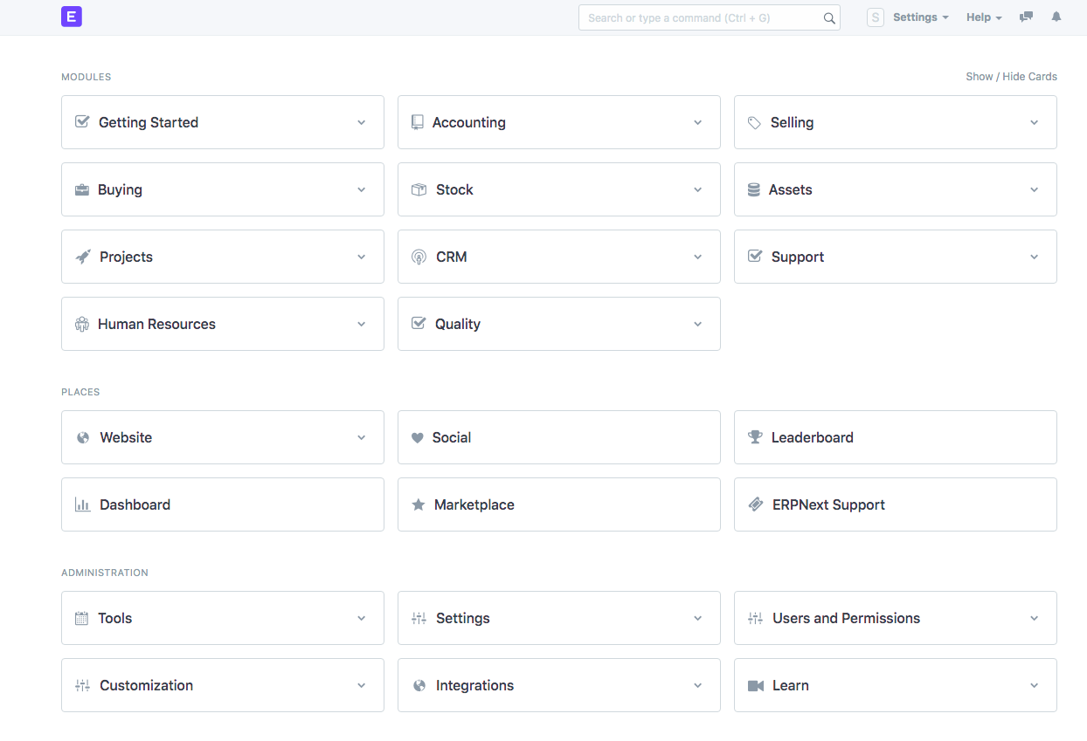Click the search magnifier icon
Image resolution: width=1087 pixels, height=741 pixels.
click(x=829, y=18)
